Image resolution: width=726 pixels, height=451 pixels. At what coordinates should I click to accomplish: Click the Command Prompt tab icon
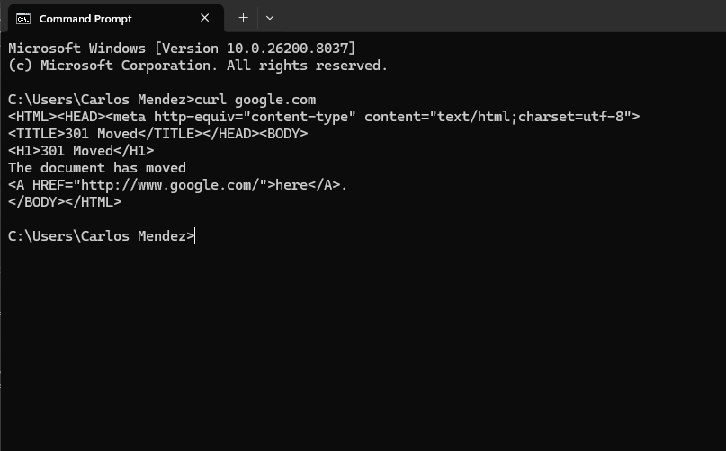[x=23, y=18]
